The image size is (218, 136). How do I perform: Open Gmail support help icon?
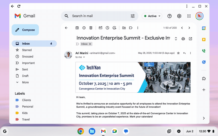tap(169, 16)
